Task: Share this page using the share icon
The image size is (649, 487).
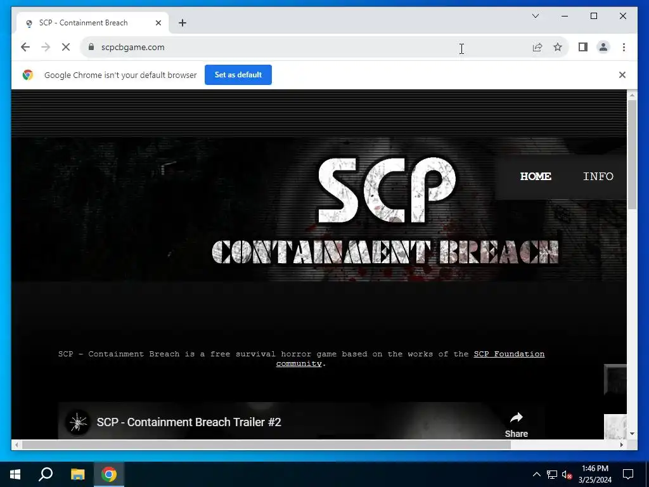Action: pos(537,47)
